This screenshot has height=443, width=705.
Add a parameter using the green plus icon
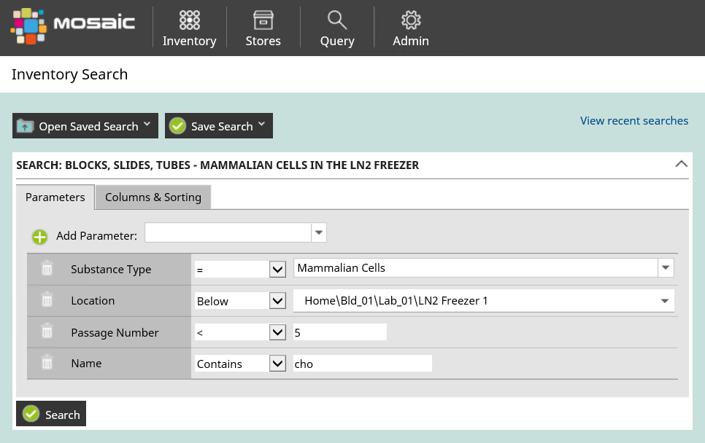(39, 237)
